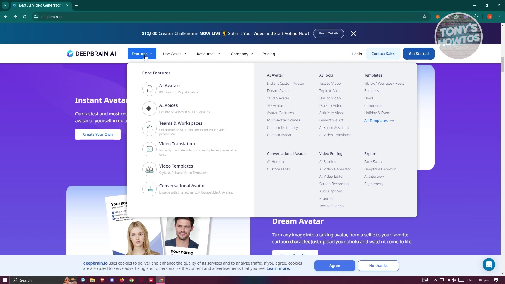Viewport: 505px width, 284px height.
Task: Open Firefox from the taskbar
Action: [122, 280]
